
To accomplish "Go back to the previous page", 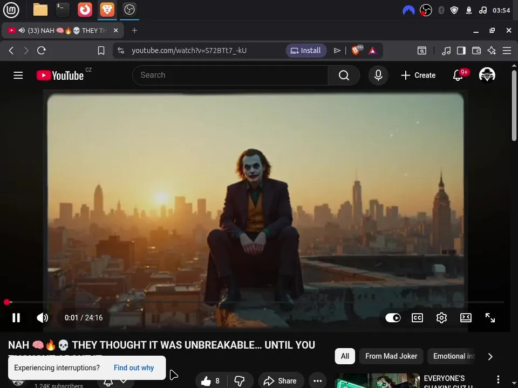I will point(11,51).
